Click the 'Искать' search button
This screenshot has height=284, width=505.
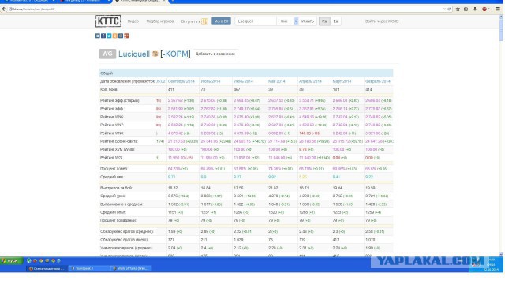click(308, 21)
